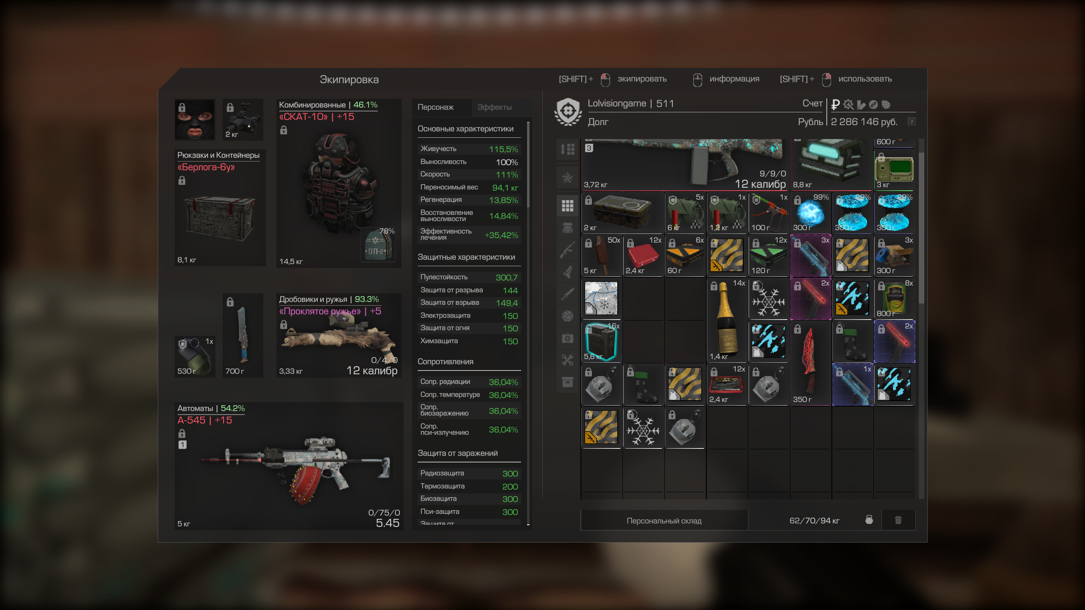Select the equipped balaclava mask slot

[x=195, y=120]
